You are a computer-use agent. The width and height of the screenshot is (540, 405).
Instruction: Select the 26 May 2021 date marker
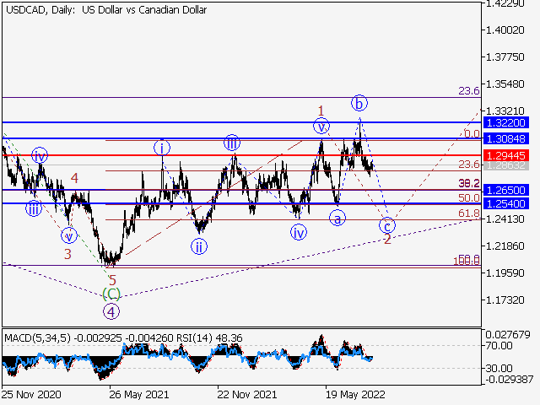coord(138,394)
